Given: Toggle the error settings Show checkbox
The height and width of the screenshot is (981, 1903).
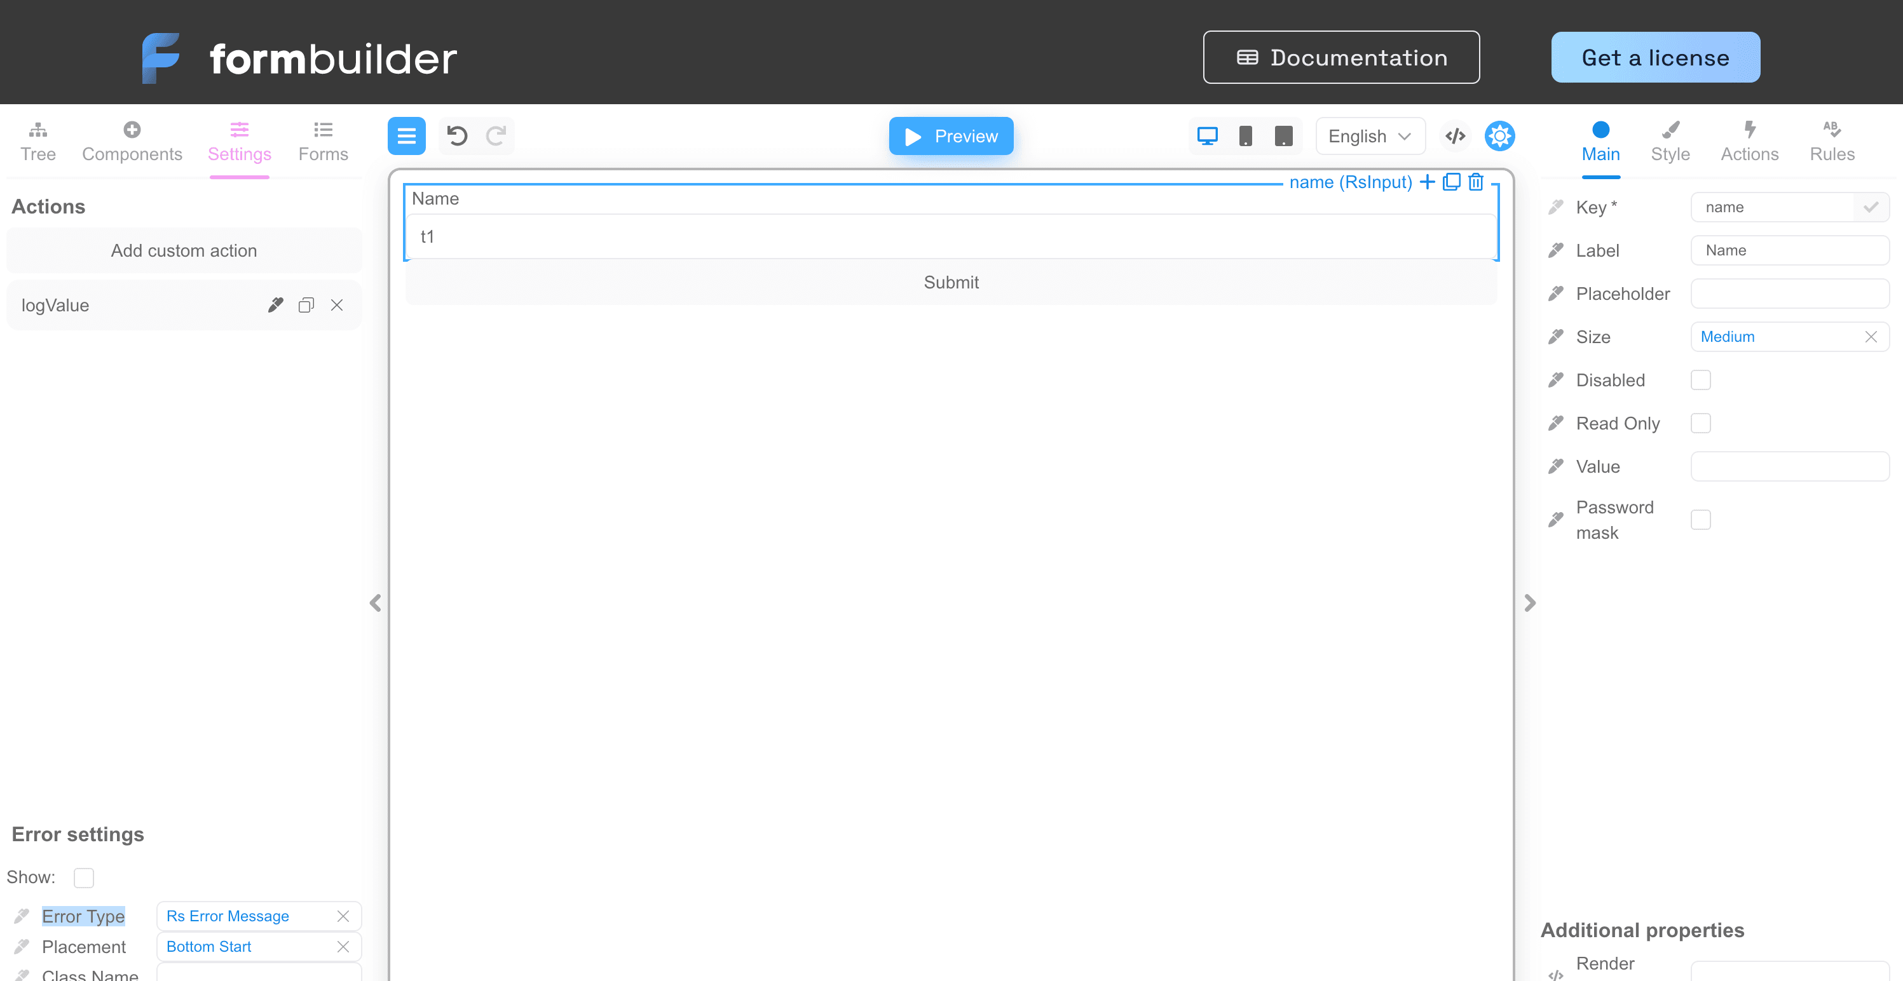Looking at the screenshot, I should pyautogui.click(x=83, y=877).
